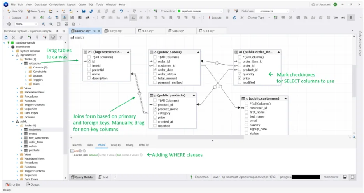Viewport: 364px width, 193px height.
Task: Switch to the Text view at the bottom
Action: point(103,177)
